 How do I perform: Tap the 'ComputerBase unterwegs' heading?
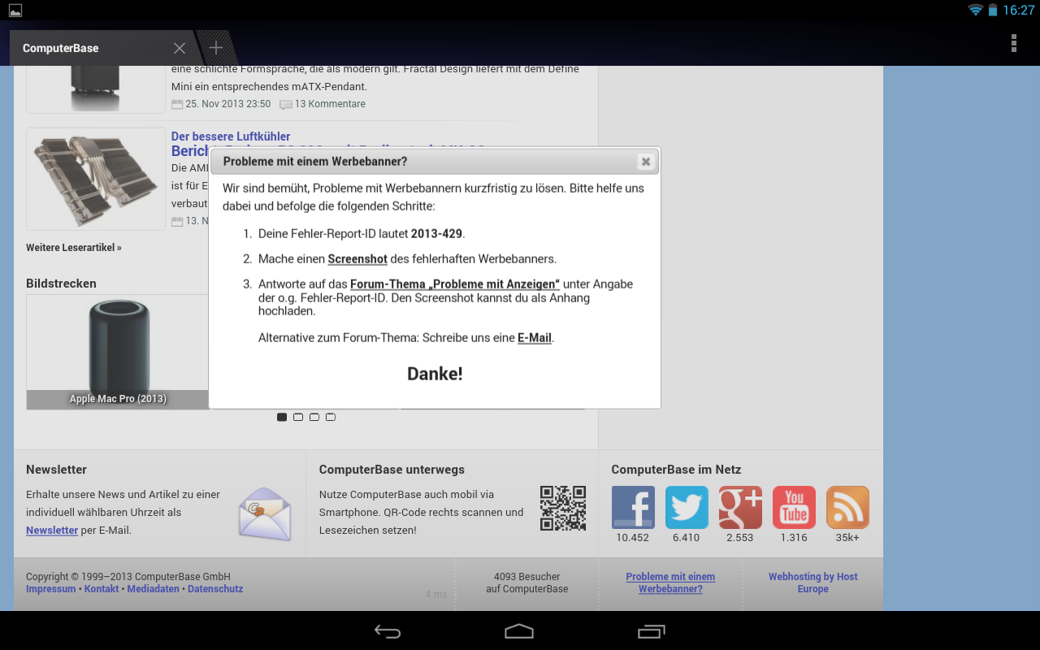tap(392, 470)
